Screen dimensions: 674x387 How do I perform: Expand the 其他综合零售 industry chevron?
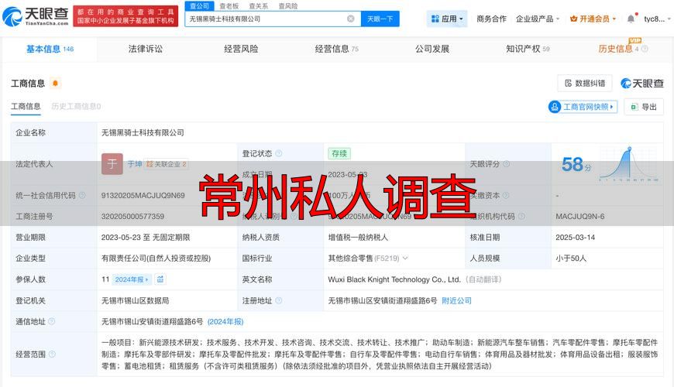[x=405, y=259]
